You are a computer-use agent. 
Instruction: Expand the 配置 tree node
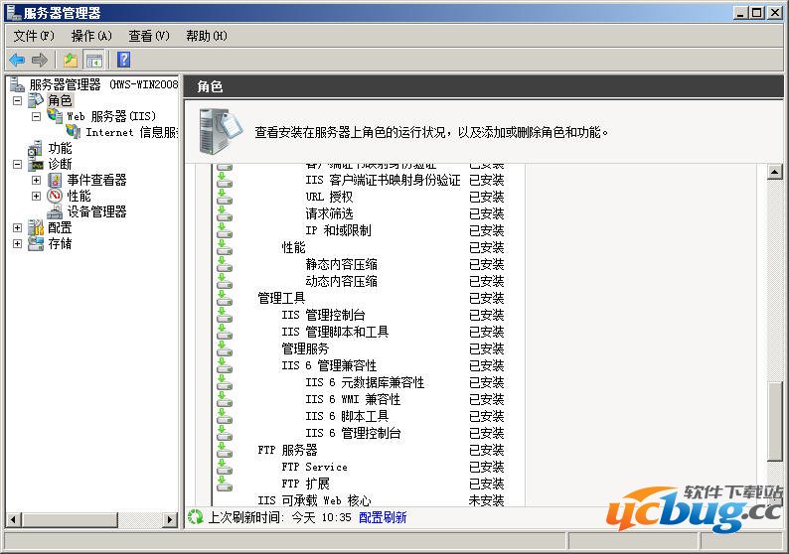click(x=17, y=227)
